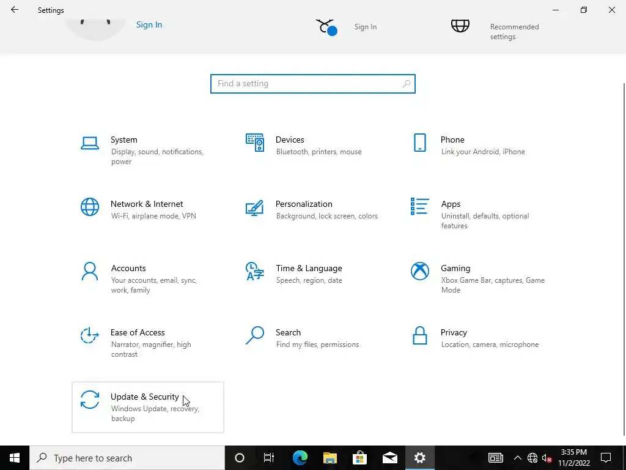Open Update & Security sync icon
626x470 pixels.
pos(90,400)
